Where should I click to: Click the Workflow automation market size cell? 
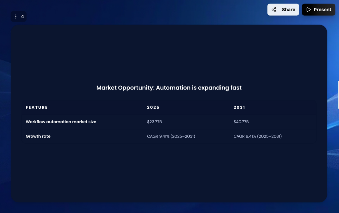coord(61,122)
